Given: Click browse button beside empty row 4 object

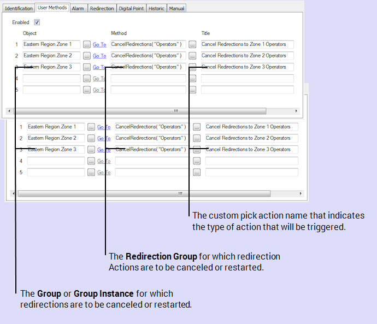Looking at the screenshot, I should tap(87, 79).
